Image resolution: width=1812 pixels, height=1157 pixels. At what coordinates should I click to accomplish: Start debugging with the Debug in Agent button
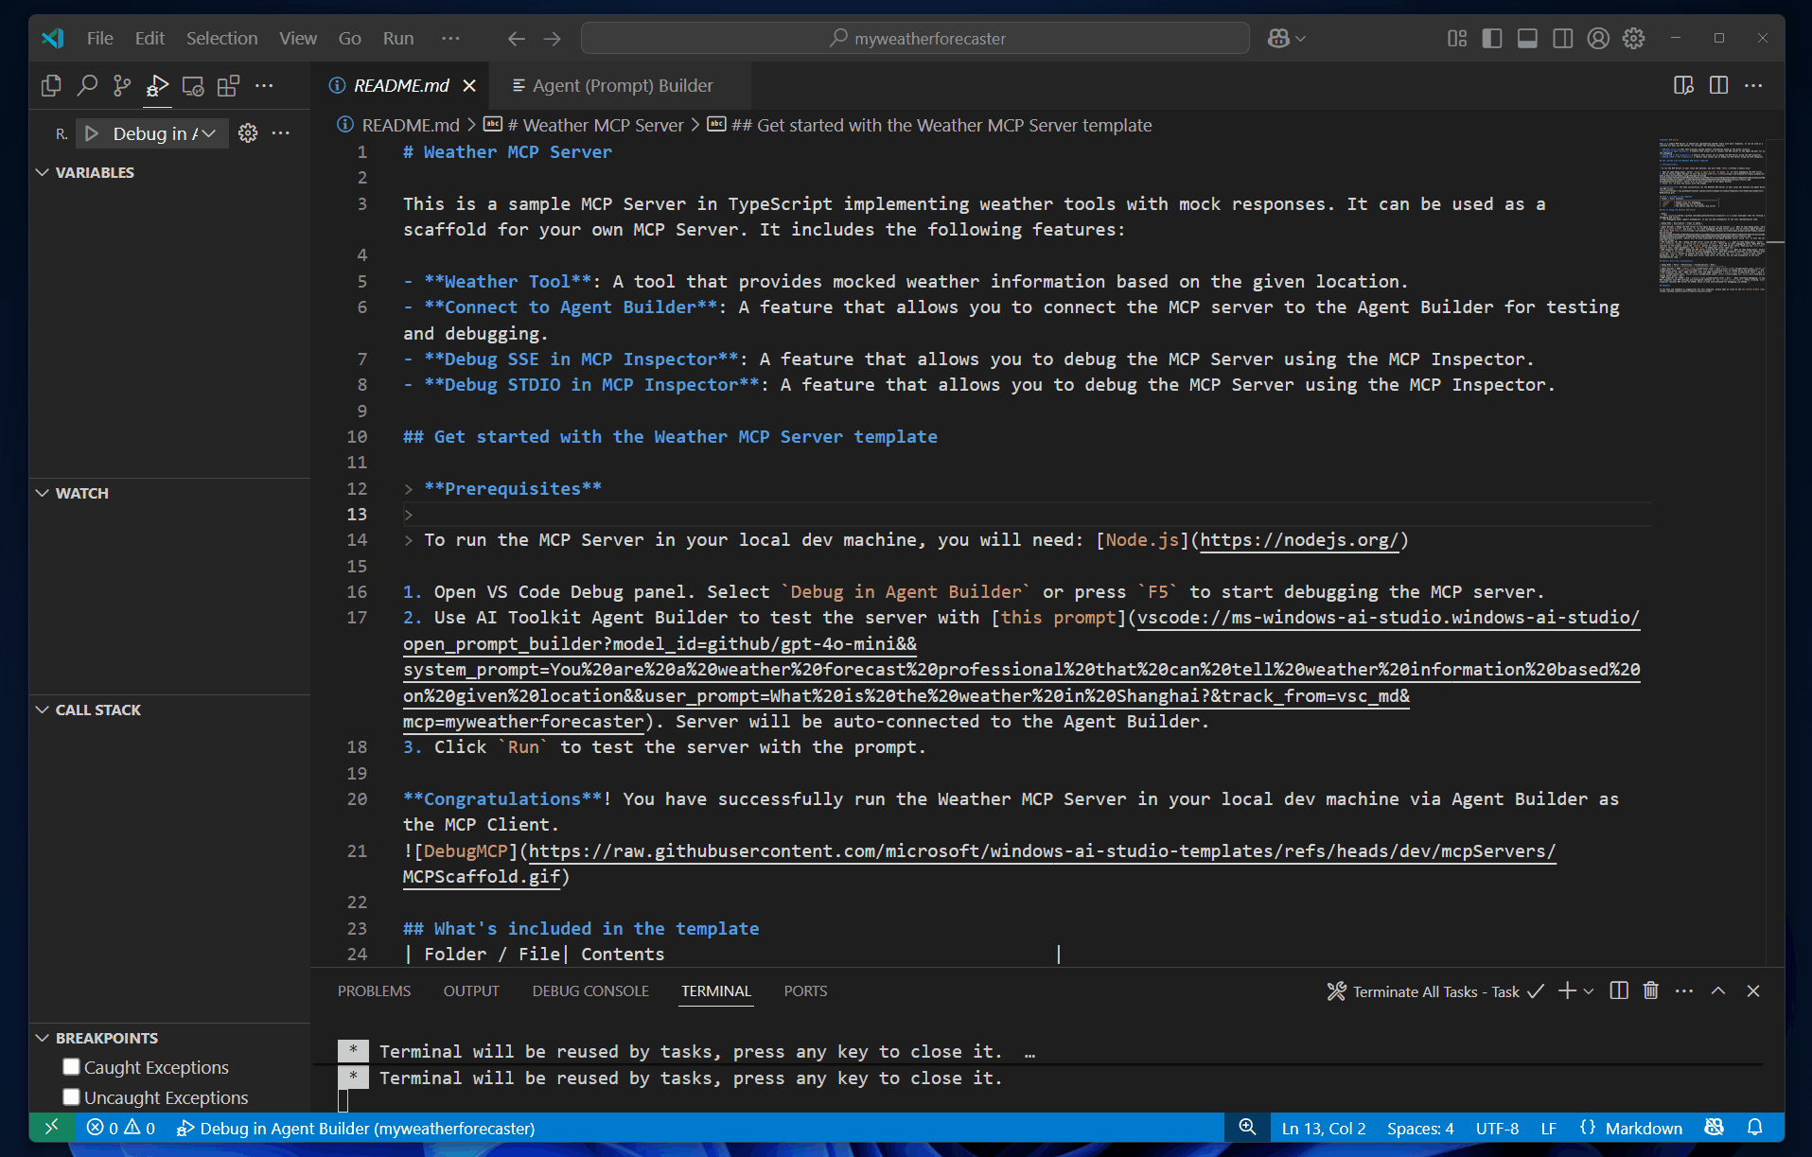pos(92,133)
